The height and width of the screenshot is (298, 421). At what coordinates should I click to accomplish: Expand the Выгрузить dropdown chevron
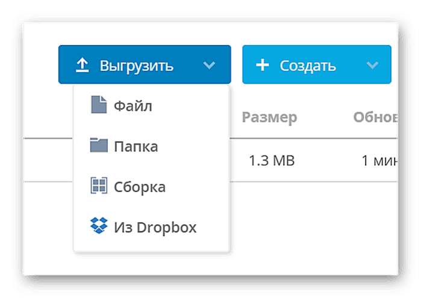point(209,65)
